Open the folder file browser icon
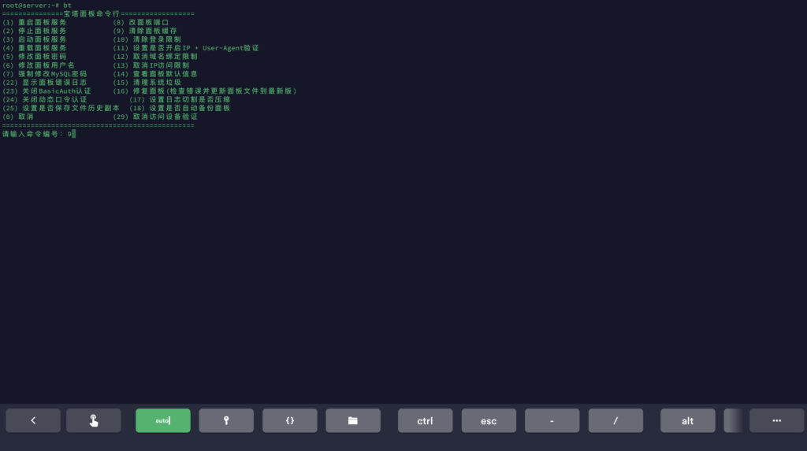The image size is (807, 451). [353, 420]
